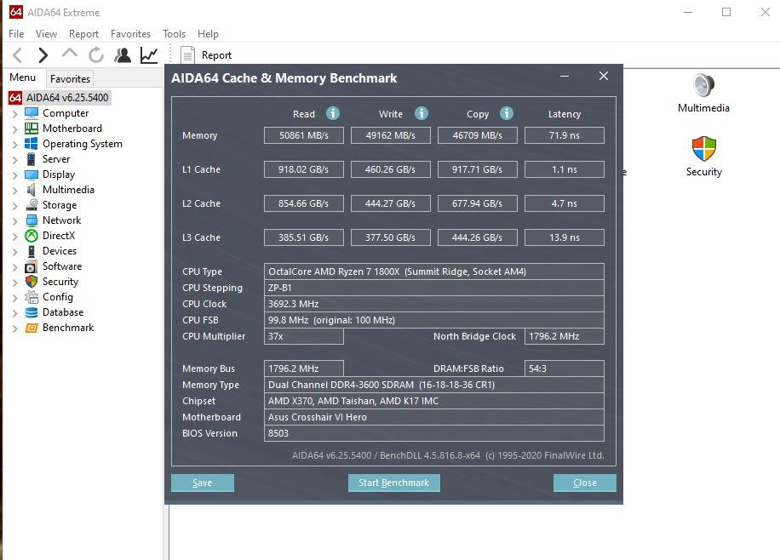
Task: Switch to the Menu tab in sidebar
Action: [x=23, y=77]
